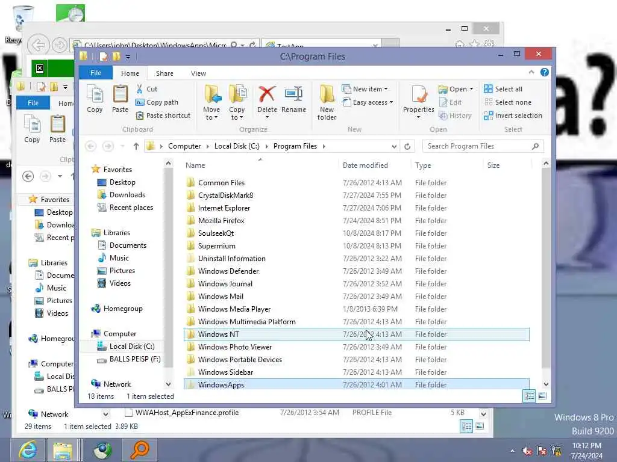Create a New folder from the ribbon
This screenshot has height=462, width=617.
[327, 102]
